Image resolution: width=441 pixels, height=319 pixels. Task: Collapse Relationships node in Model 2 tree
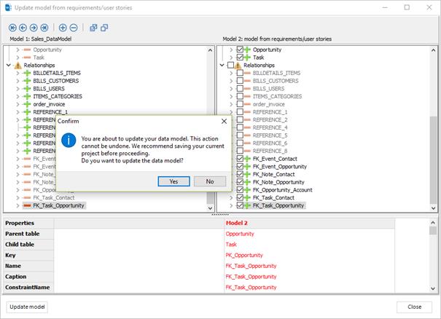click(x=222, y=66)
